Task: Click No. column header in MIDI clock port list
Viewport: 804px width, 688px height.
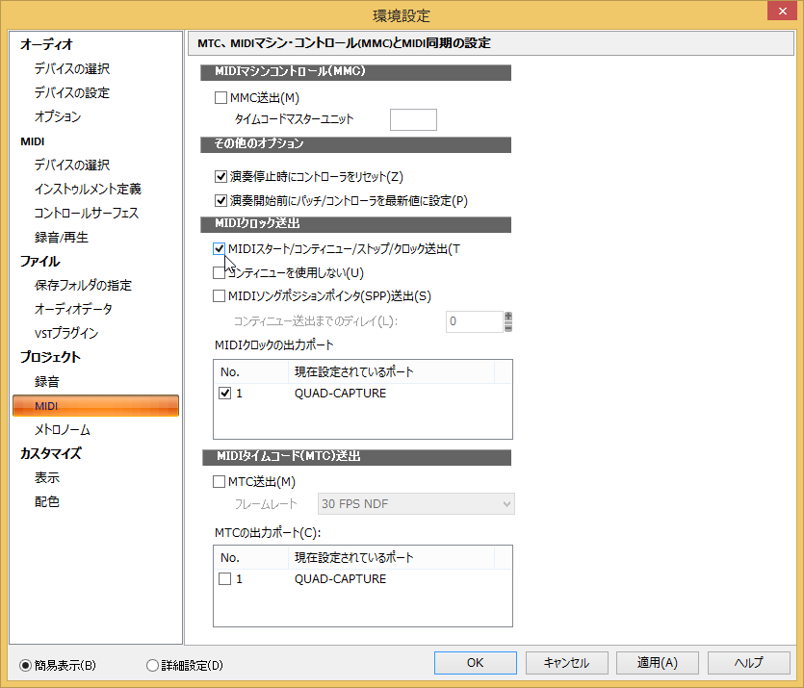Action: pyautogui.click(x=251, y=372)
